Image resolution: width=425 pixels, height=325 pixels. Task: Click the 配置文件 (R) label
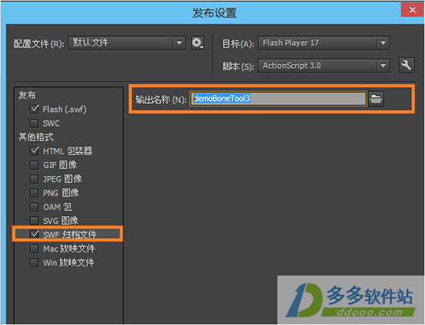pyautogui.click(x=39, y=43)
